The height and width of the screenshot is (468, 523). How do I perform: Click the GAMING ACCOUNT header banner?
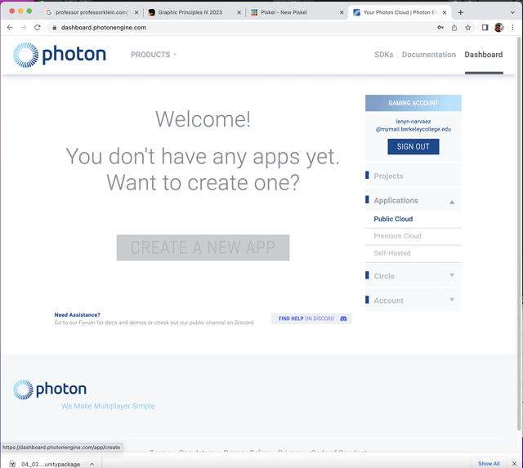(x=413, y=103)
